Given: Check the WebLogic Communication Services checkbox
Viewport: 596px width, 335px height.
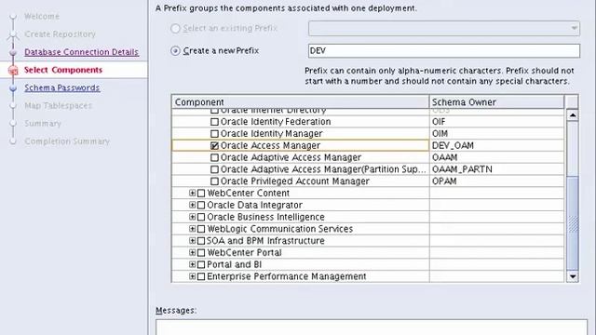Looking at the screenshot, I should (x=201, y=229).
